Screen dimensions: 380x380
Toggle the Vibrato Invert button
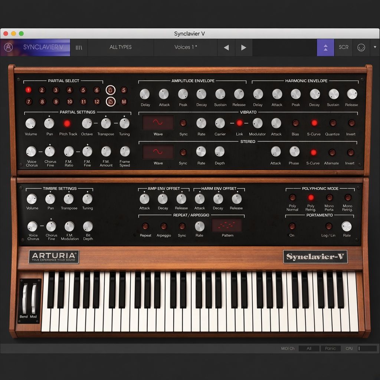(351, 123)
